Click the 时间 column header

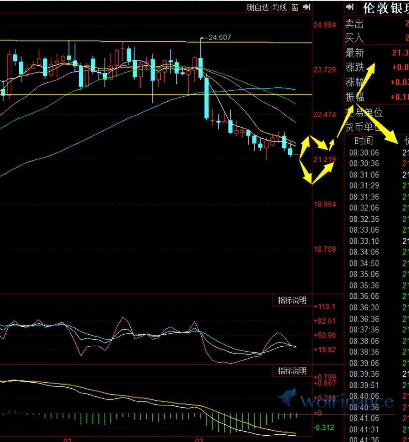(363, 141)
